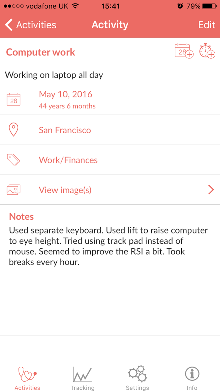Image resolution: width=220 pixels, height=392 pixels.
Task: Tap the battery indicator in status bar
Action: tap(209, 6)
